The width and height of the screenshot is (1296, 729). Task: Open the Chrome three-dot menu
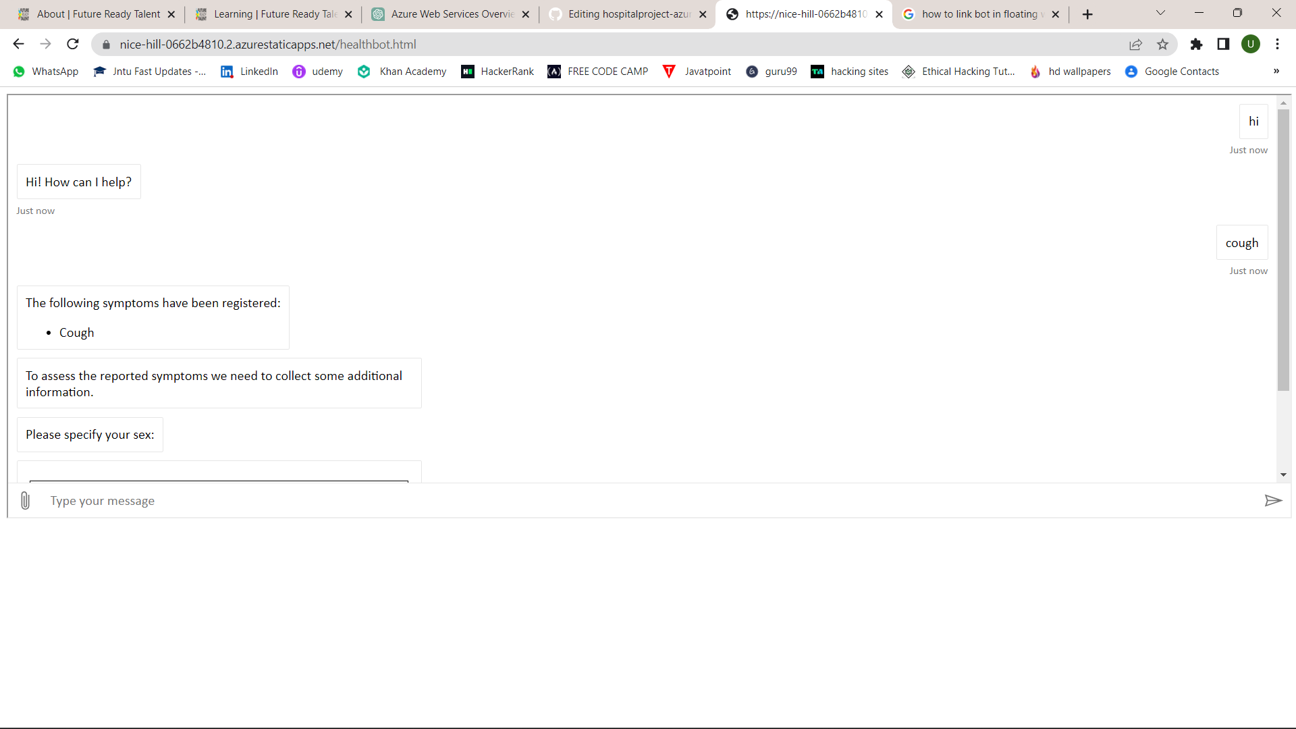[1277, 45]
